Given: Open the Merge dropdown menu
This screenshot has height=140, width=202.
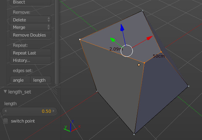Looking at the screenshot, I should 30,27.
